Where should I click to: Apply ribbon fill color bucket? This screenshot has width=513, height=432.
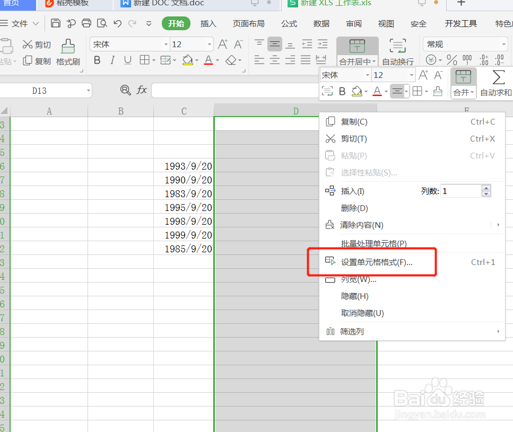click(x=188, y=60)
